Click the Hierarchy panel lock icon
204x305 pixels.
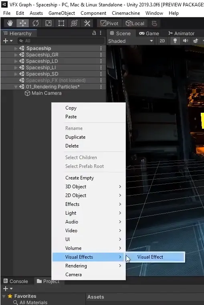94,33
